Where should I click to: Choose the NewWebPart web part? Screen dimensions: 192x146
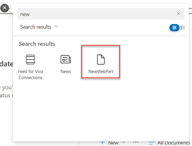pyautogui.click(x=101, y=64)
